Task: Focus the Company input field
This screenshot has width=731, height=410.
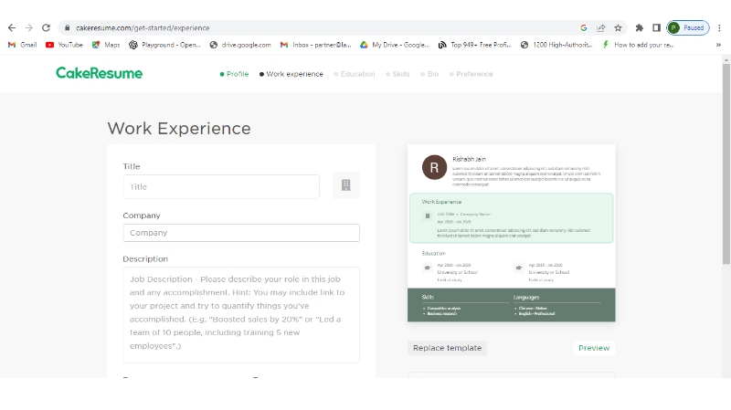Action: 241,233
